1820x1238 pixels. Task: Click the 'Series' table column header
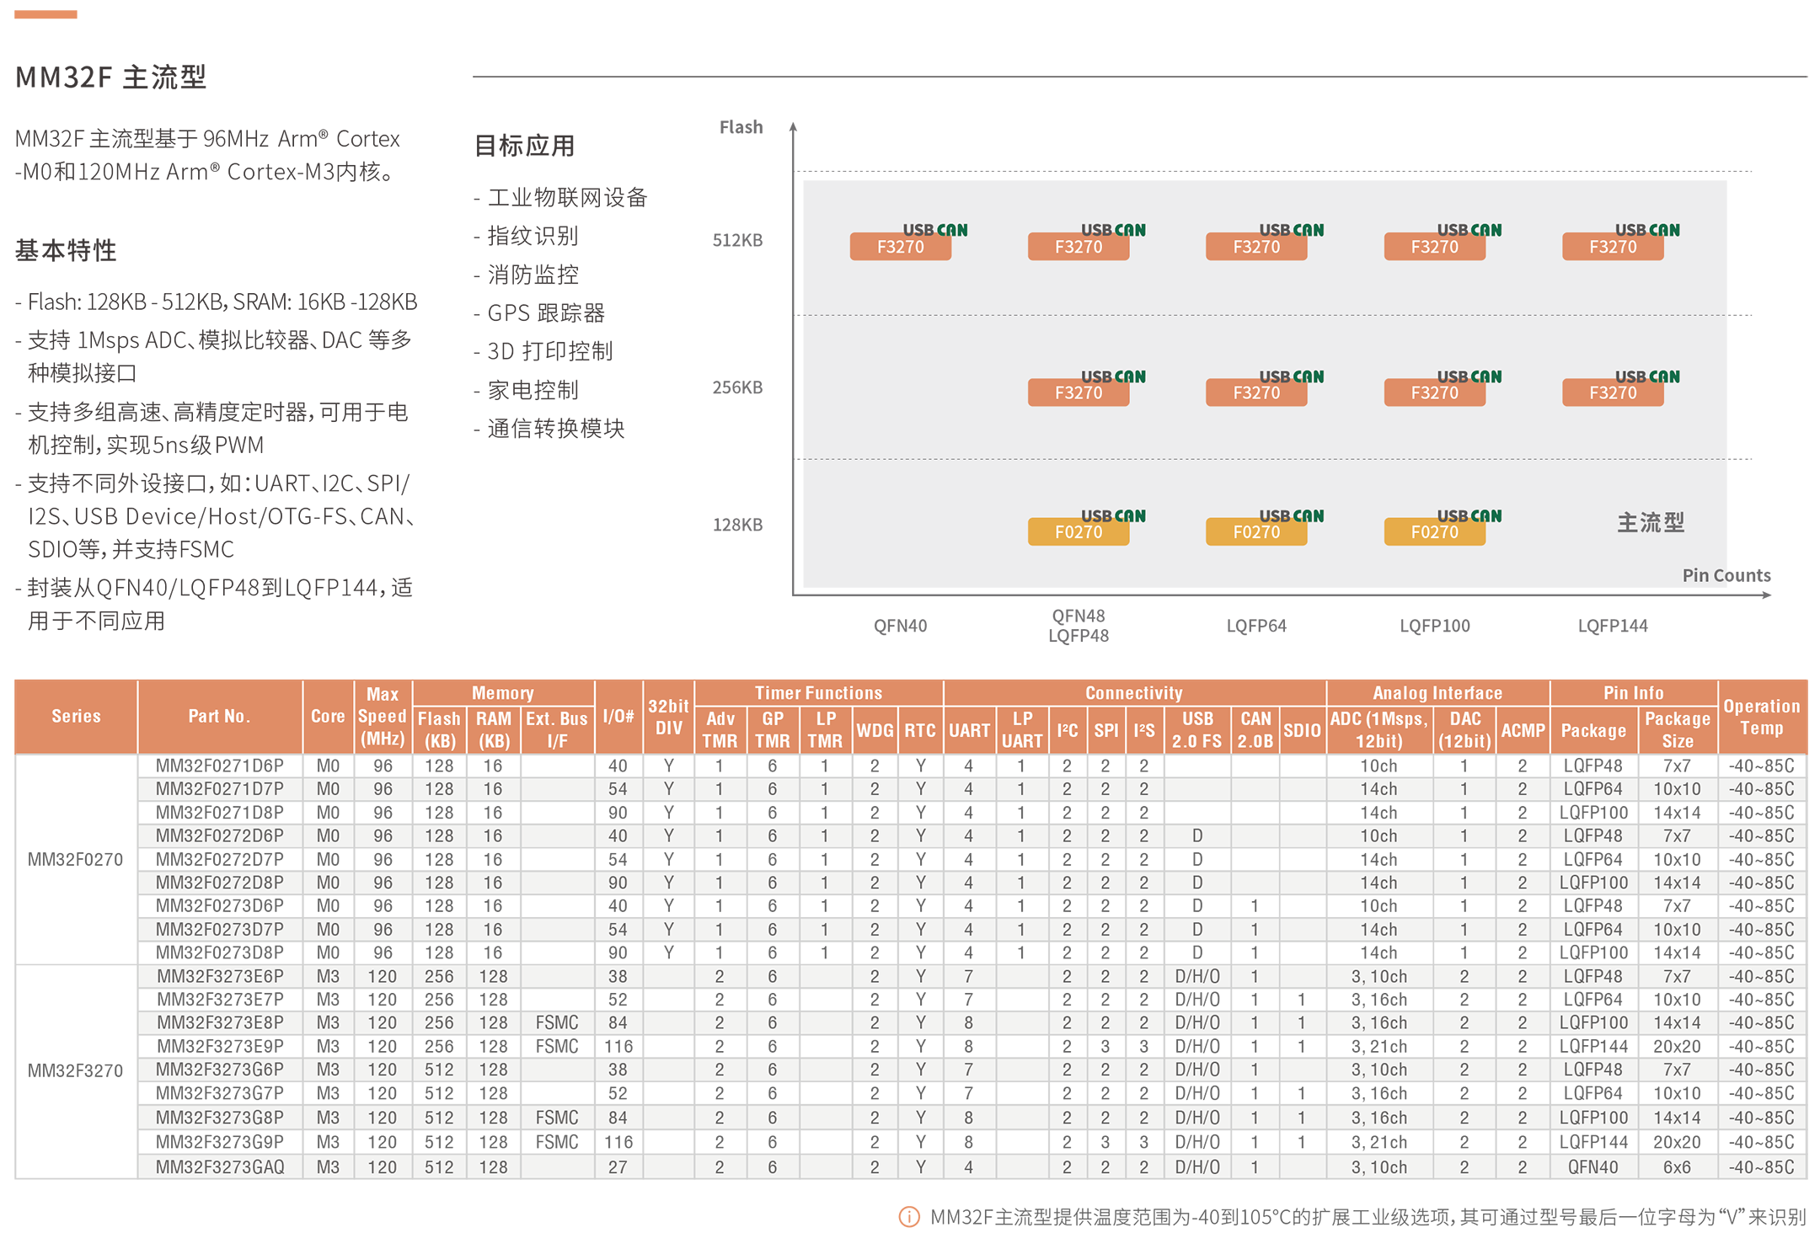(76, 717)
